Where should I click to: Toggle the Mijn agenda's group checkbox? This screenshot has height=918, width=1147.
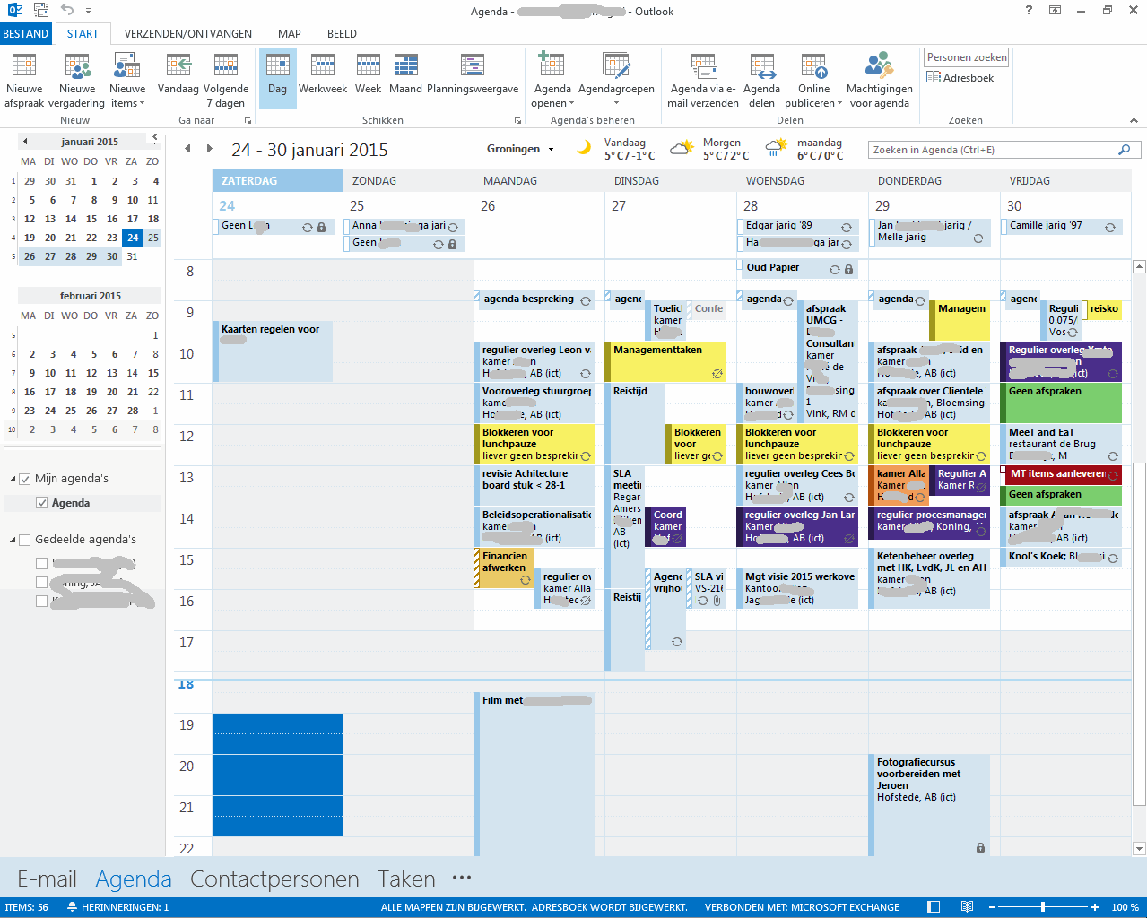click(25, 479)
